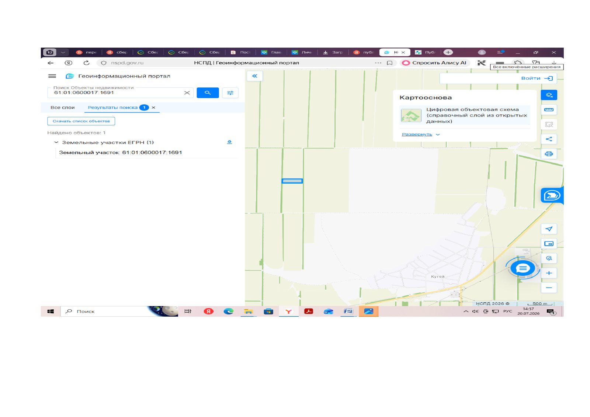Open the hamburger menu of the portal
Viewport: 590px width, 417px height.
coord(52,76)
